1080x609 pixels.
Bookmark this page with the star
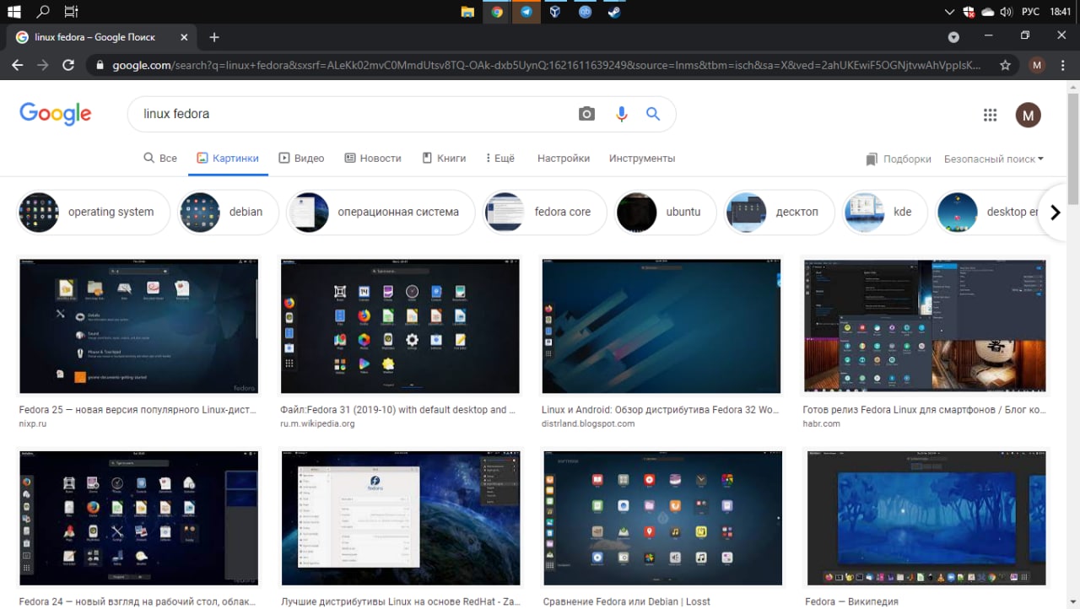(1005, 65)
